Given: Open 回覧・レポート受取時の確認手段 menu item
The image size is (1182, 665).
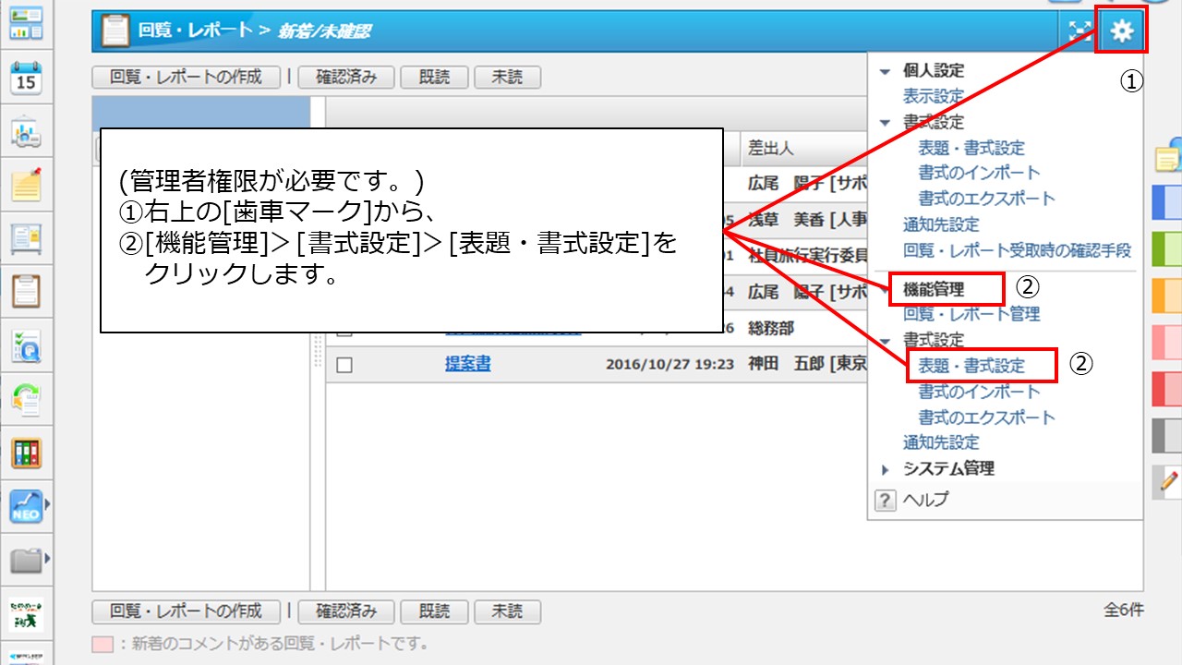Looking at the screenshot, I should coord(1016,250).
